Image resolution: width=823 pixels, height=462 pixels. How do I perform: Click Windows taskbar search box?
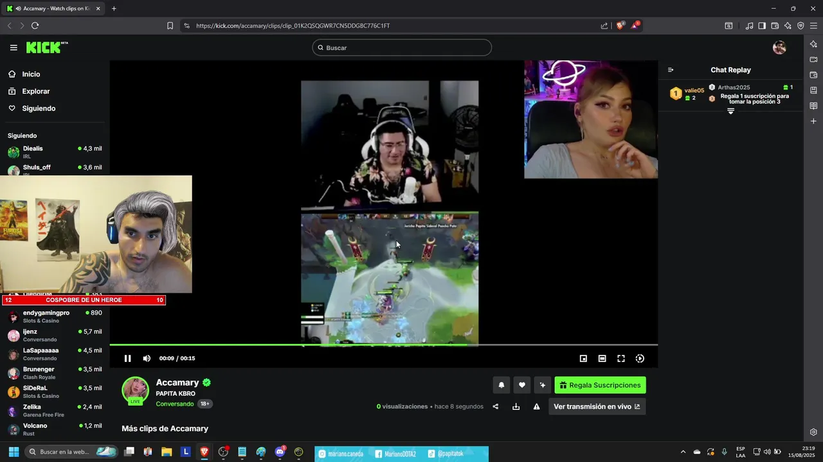(x=71, y=452)
